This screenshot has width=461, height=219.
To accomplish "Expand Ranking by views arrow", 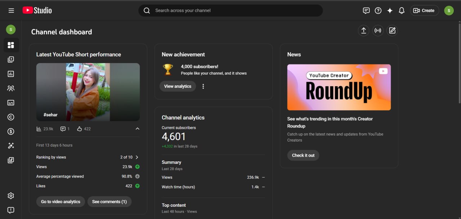I will 137,157.
